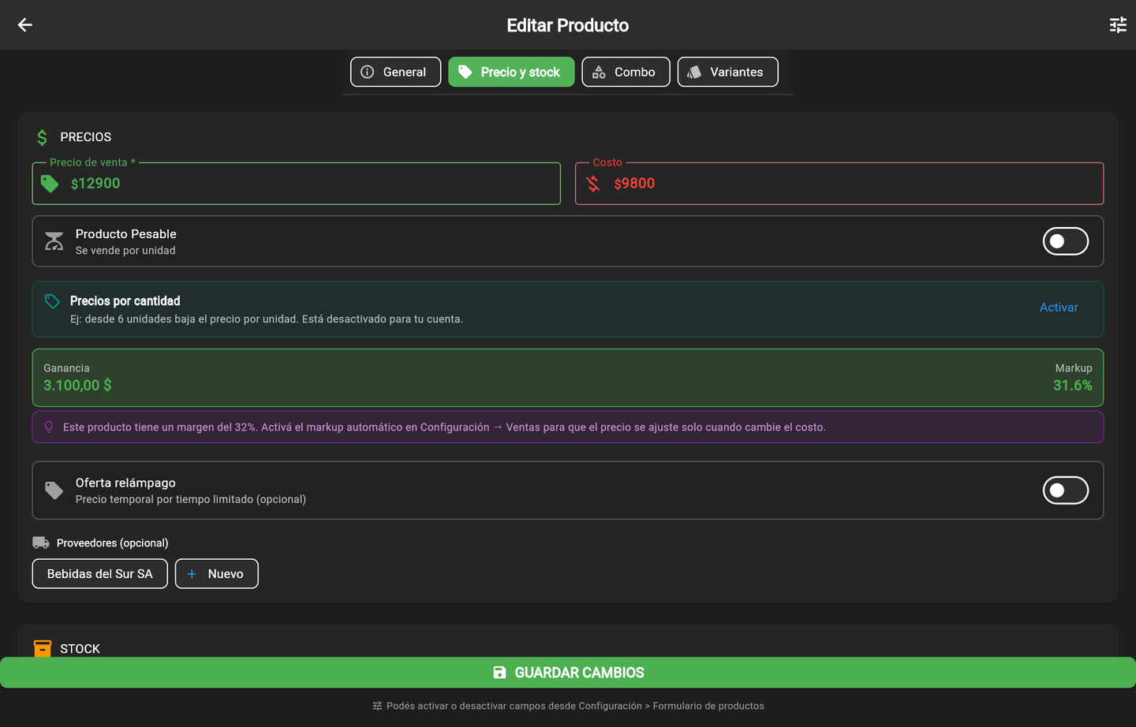Image resolution: width=1136 pixels, height=727 pixels.
Task: Click the orange box icon beside STOCK
Action: 43,648
